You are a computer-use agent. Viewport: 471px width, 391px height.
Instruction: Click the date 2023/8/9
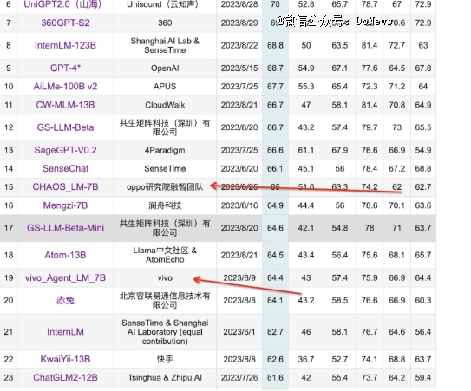tap(239, 277)
